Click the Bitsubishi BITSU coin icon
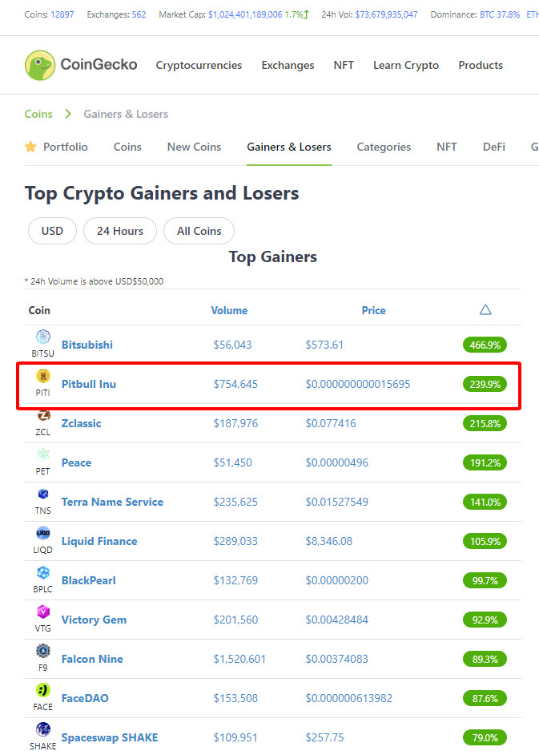 (43, 337)
